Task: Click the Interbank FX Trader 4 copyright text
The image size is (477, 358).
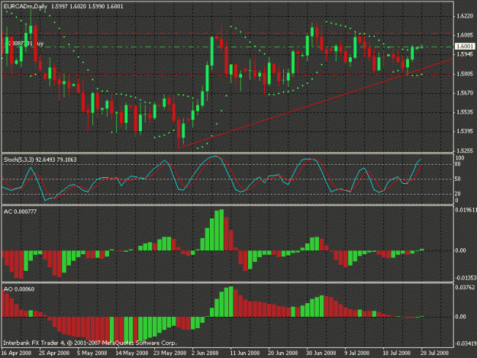Action: coord(90,343)
